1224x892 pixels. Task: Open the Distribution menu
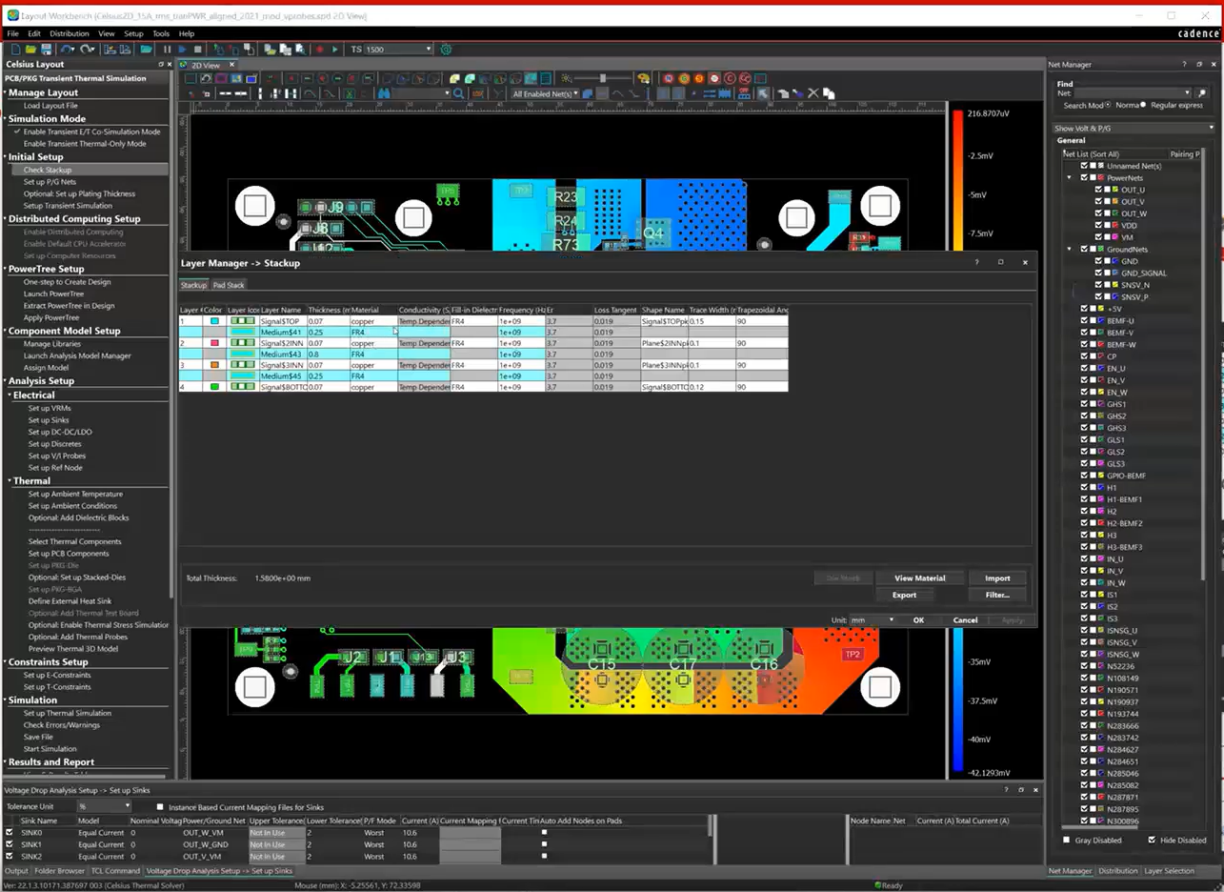click(69, 33)
